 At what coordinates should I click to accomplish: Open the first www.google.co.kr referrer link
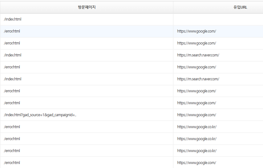(197, 127)
